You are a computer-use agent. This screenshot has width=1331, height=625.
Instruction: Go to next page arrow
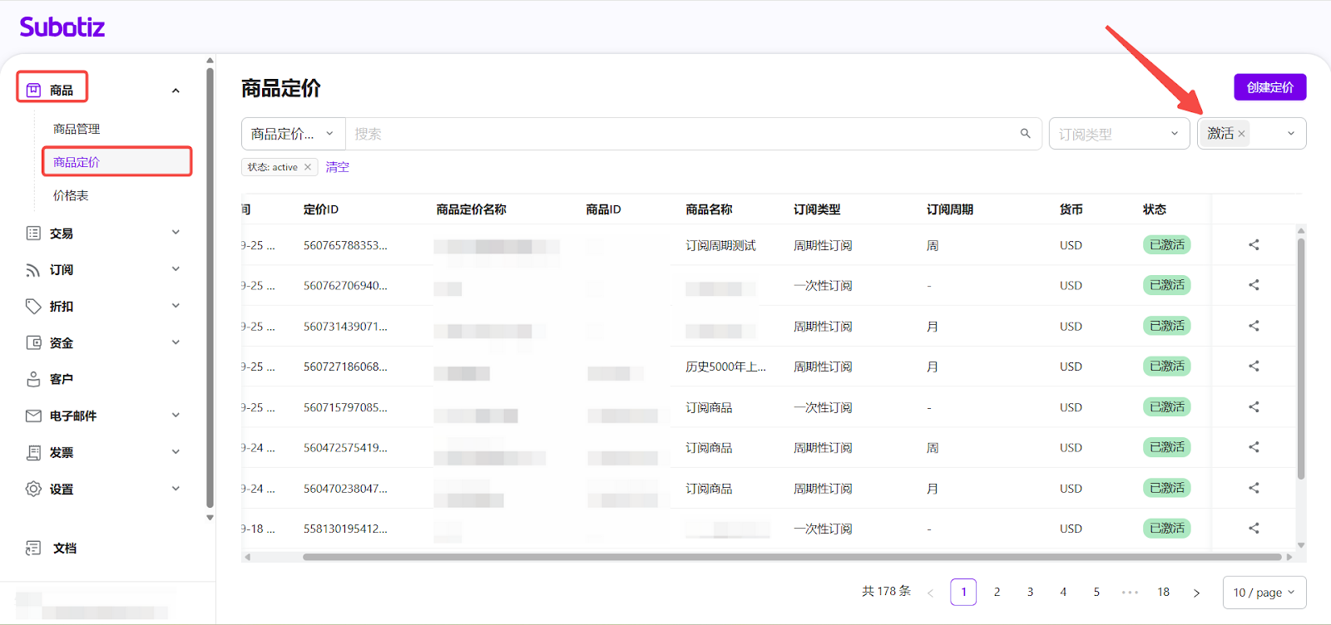[x=1196, y=593]
